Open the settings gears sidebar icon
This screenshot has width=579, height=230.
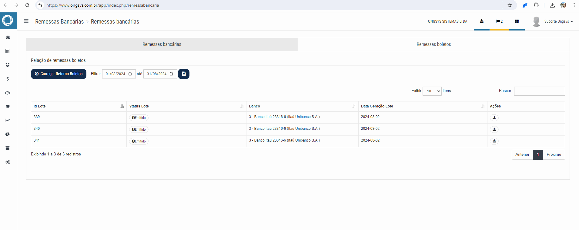click(x=8, y=162)
